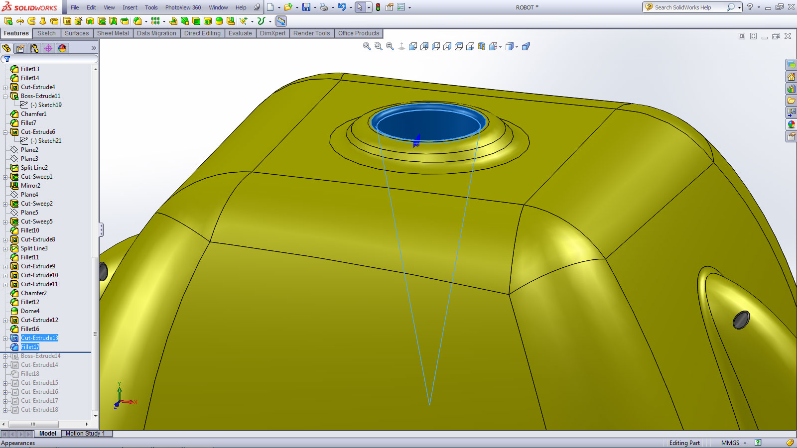
Task: Switch to the Surfaces tab
Action: coord(77,33)
